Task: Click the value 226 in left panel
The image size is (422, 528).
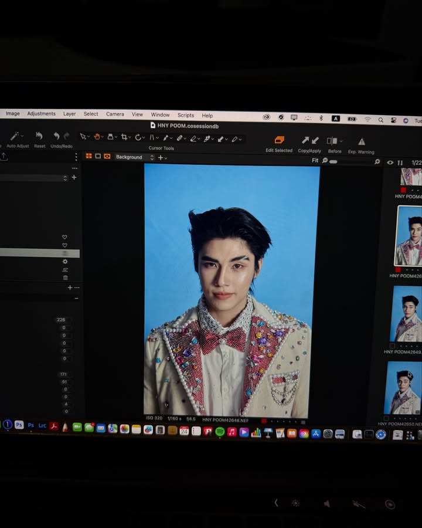Action: (x=61, y=320)
